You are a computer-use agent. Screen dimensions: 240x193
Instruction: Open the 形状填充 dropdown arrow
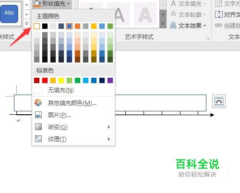[69, 3]
